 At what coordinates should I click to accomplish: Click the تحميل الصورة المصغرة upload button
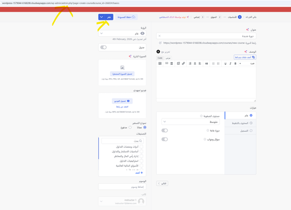(x=122, y=74)
